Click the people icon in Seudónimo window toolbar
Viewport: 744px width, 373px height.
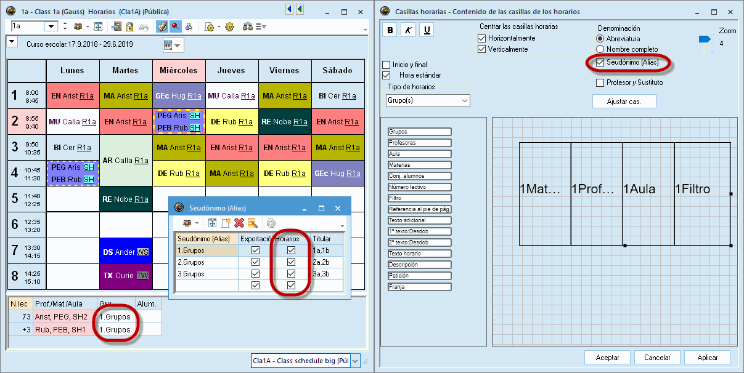tap(186, 223)
